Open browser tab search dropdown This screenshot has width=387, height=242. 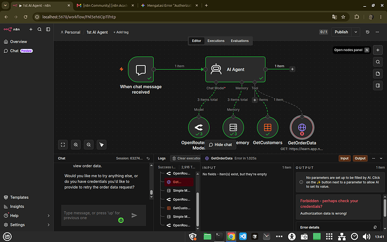point(5,5)
